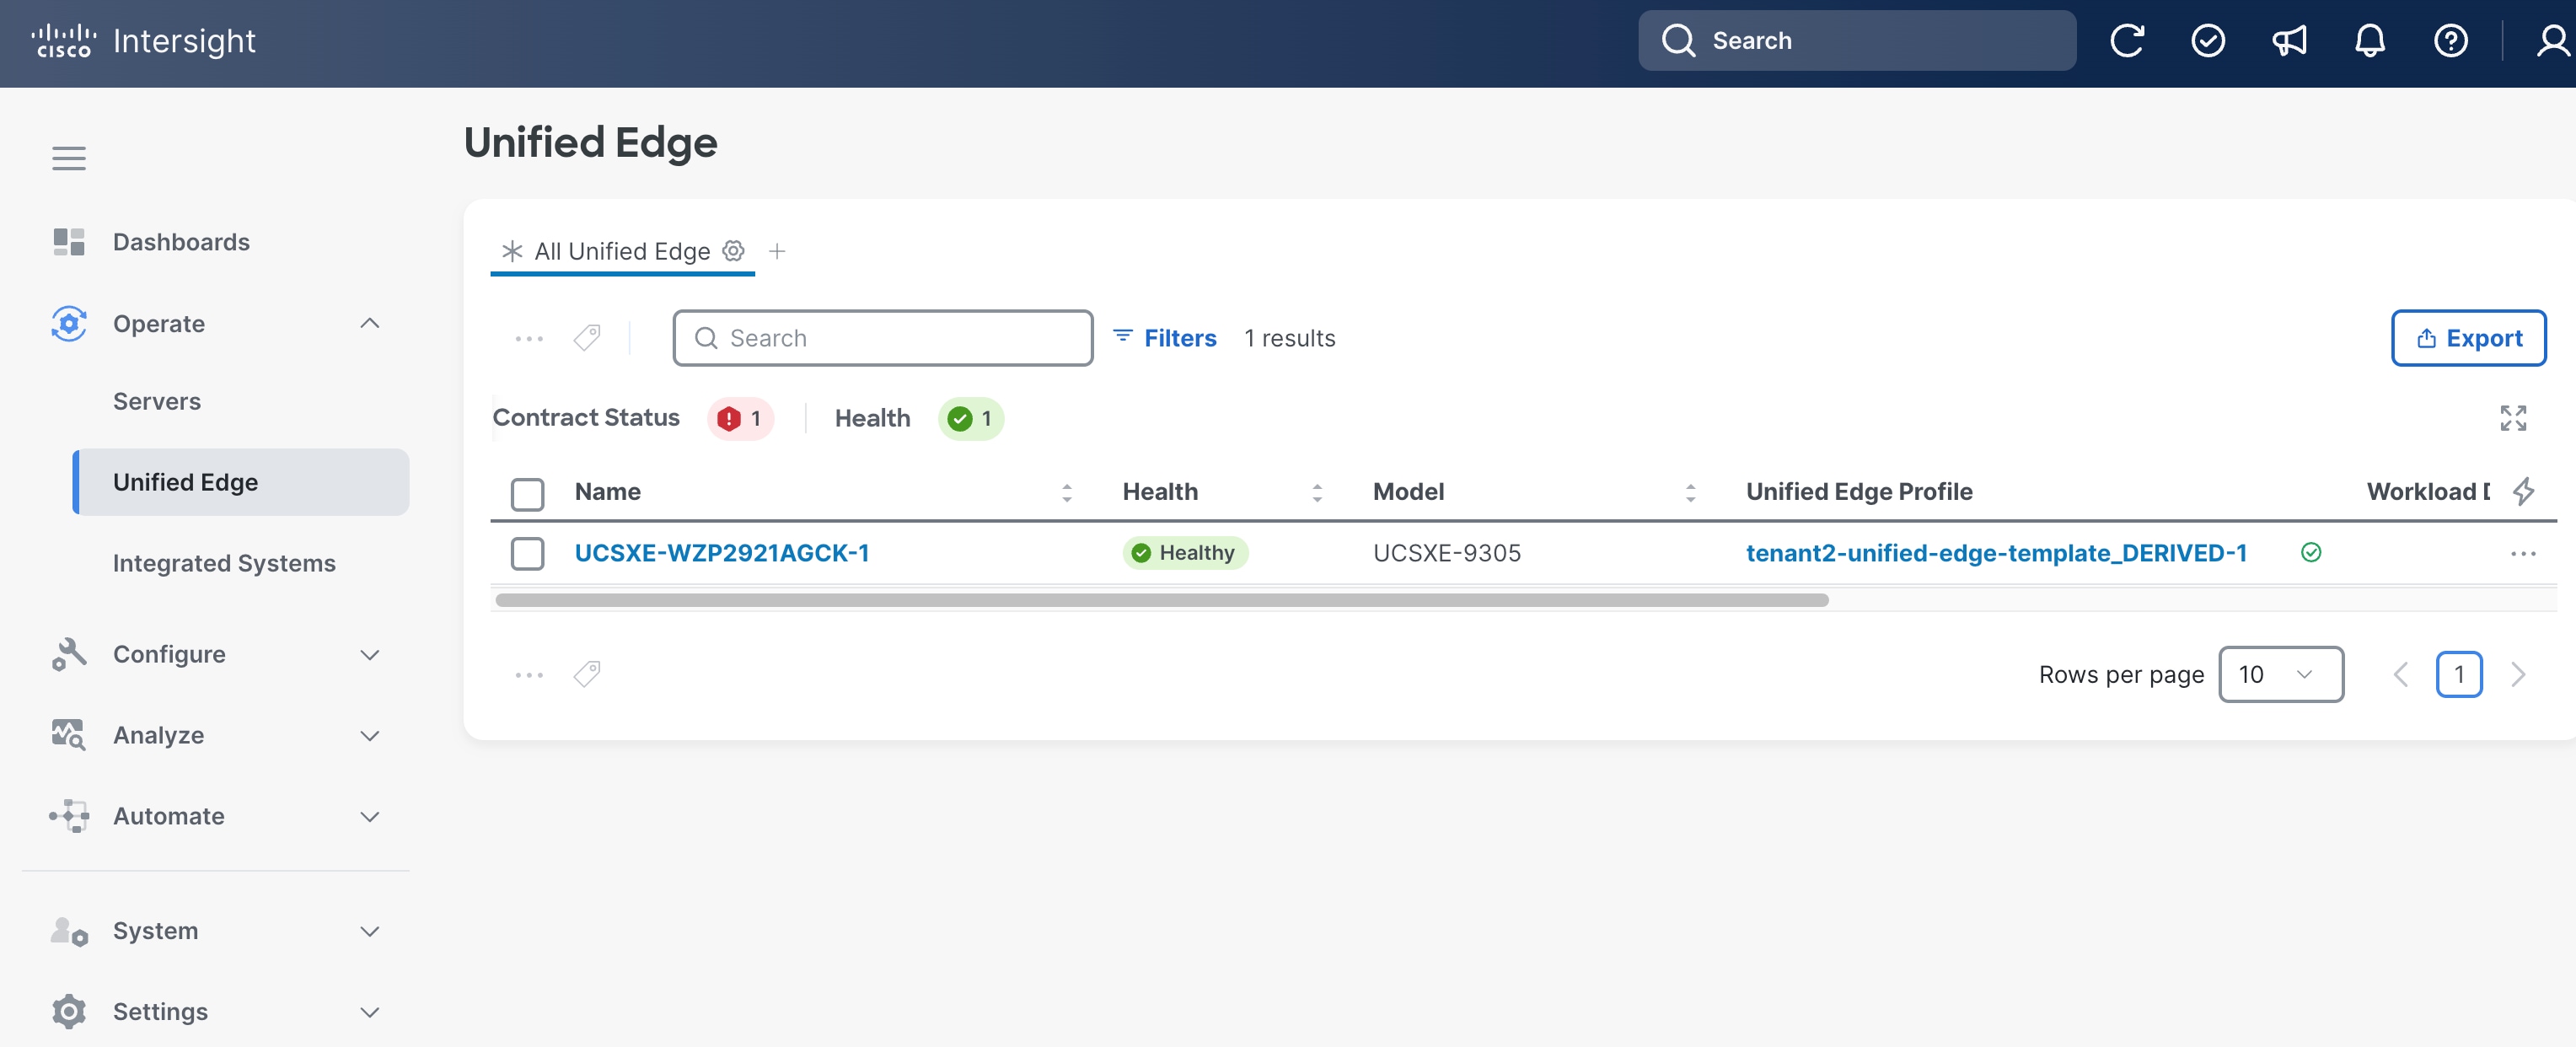Open Integrated Systems in the sidebar

(x=224, y=563)
